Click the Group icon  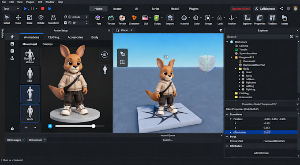click(x=208, y=20)
